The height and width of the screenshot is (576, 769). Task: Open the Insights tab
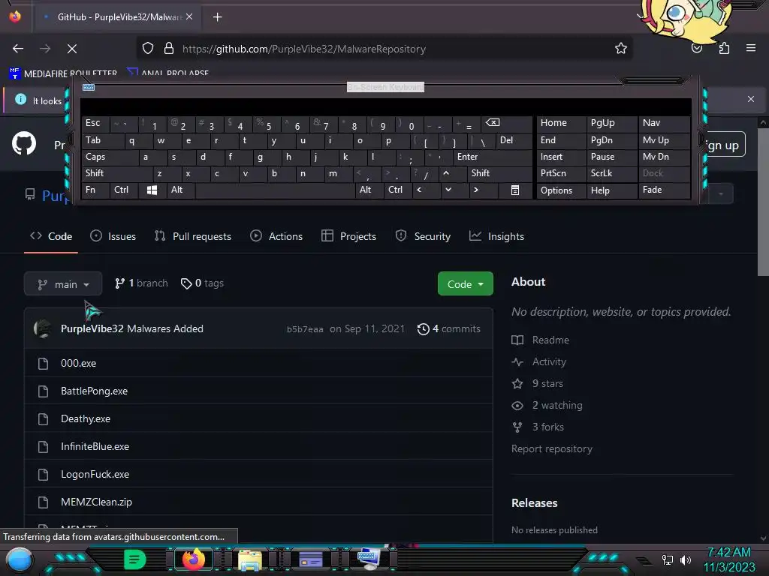496,236
